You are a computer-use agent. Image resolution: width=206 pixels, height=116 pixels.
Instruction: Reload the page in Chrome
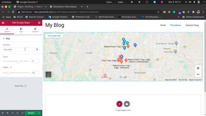tap(13, 12)
